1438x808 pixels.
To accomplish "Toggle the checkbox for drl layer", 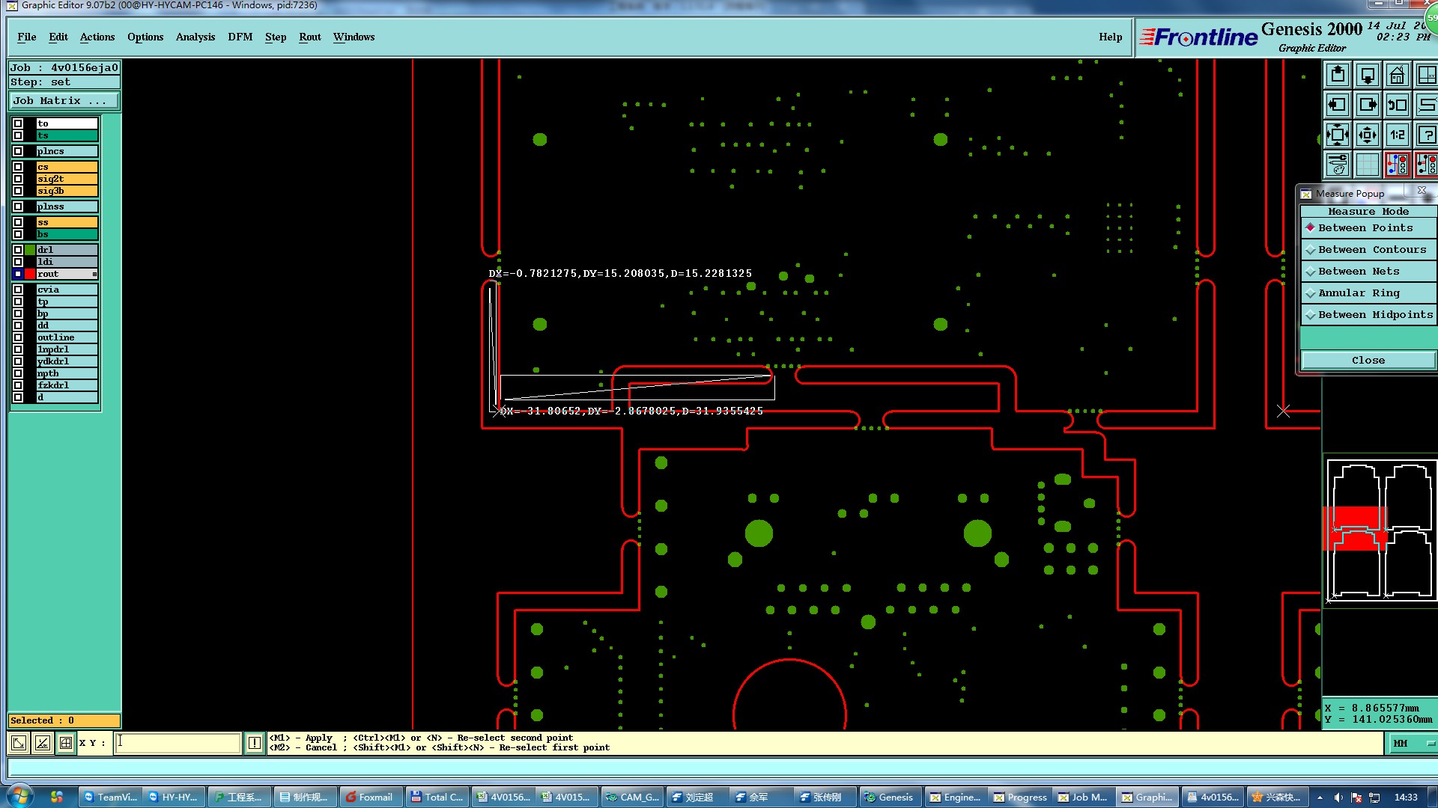I will 18,250.
